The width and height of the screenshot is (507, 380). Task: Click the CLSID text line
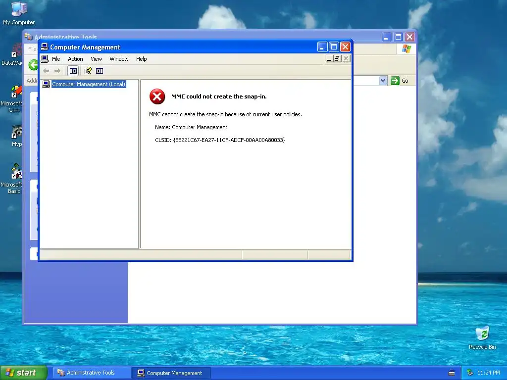tap(220, 140)
